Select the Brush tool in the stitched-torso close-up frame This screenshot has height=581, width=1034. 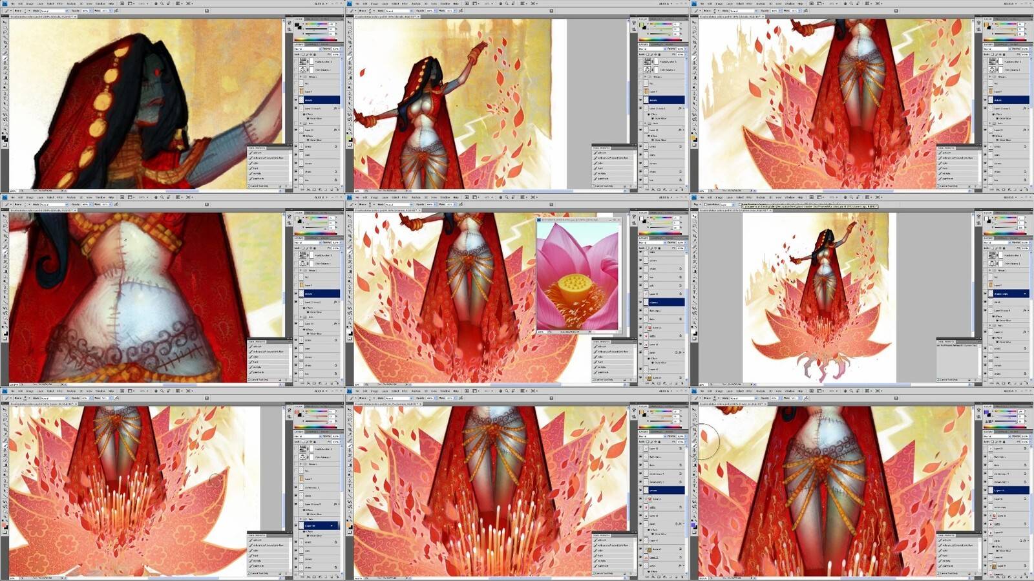[5, 252]
